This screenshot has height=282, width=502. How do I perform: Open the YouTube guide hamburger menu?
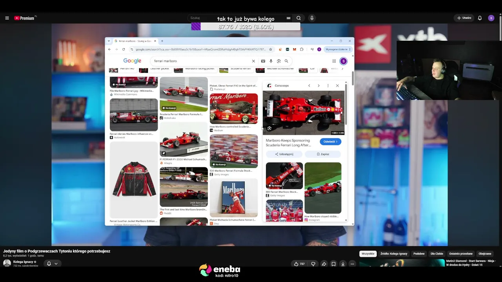(x=7, y=18)
